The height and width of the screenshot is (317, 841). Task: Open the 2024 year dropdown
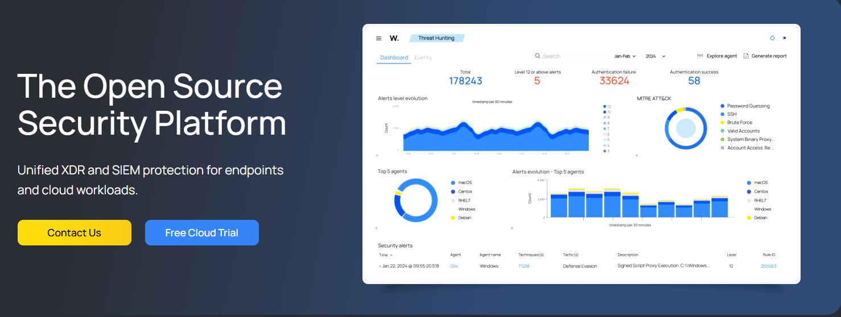[656, 56]
